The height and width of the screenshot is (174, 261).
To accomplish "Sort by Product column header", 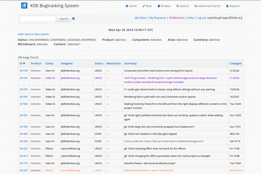I will [36, 63].
